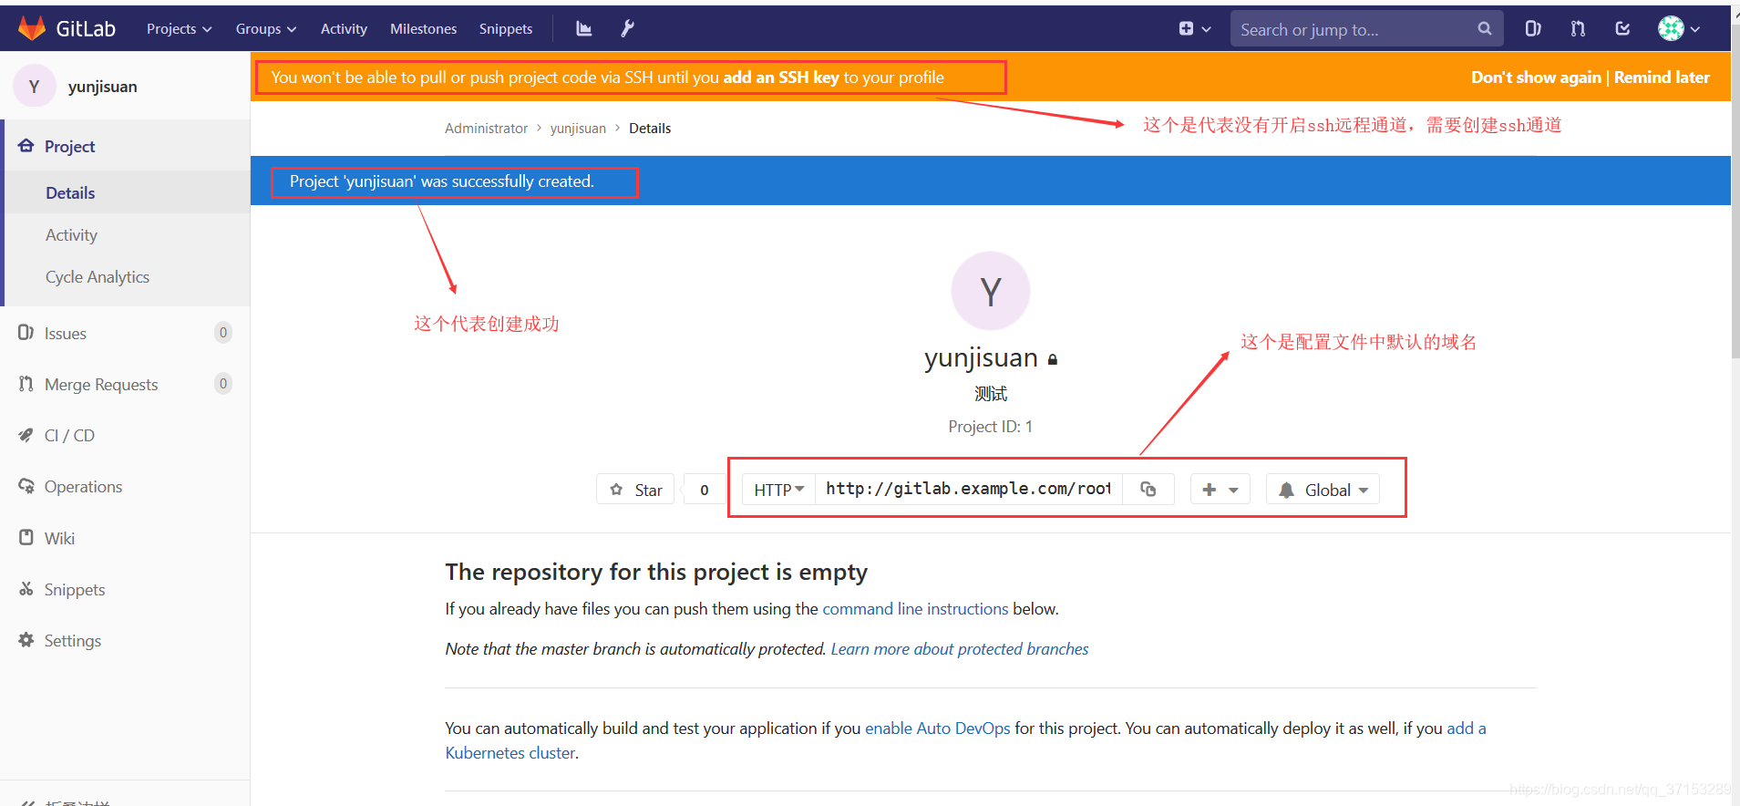
Task: Click the notification bell icon
Action: pos(1286,490)
